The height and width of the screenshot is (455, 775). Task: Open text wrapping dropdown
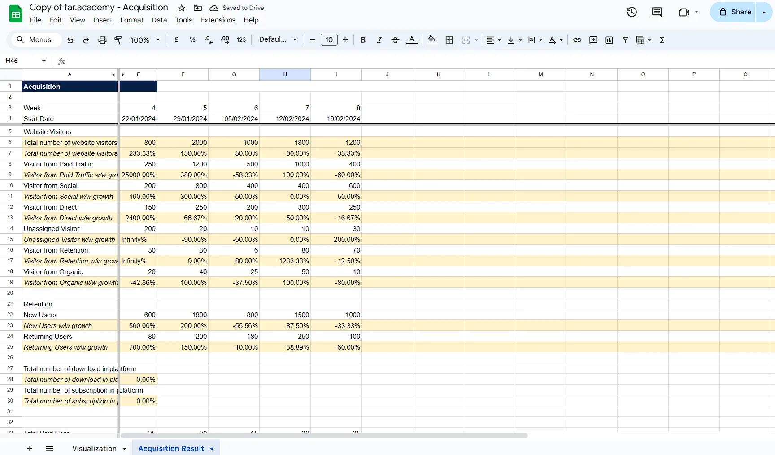[535, 40]
